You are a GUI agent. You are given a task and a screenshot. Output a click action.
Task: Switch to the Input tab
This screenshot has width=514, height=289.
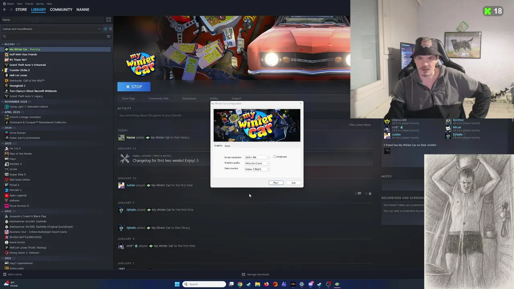point(227,146)
